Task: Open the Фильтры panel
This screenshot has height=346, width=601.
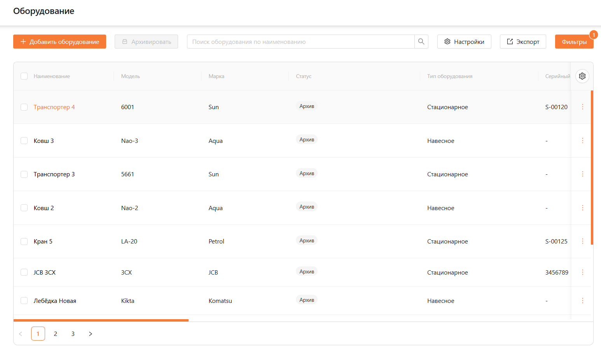Action: (x=574, y=42)
